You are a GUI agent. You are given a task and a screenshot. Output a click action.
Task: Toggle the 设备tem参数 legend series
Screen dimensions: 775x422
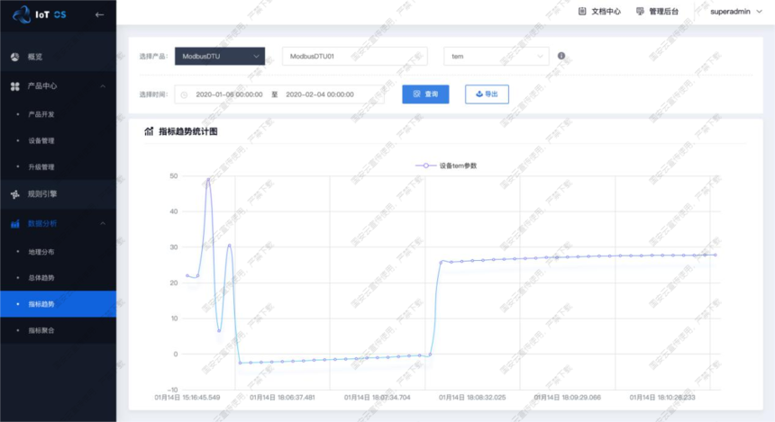point(446,166)
